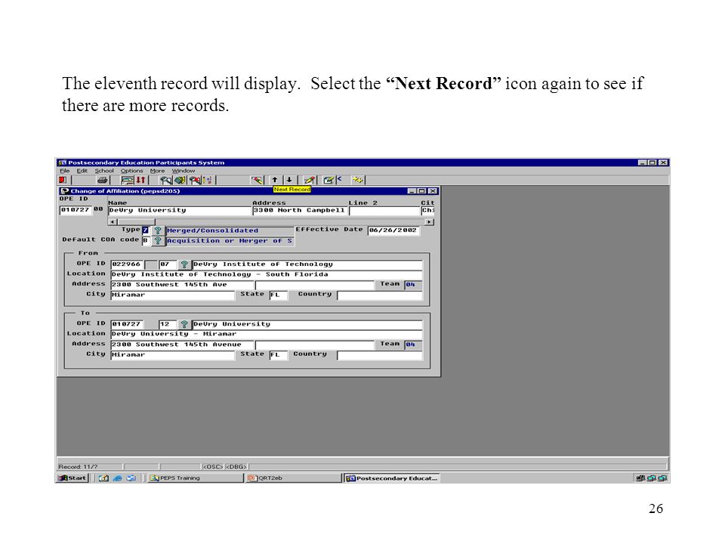Open the Edit menu
The height and width of the screenshot is (544, 725).
(82, 171)
